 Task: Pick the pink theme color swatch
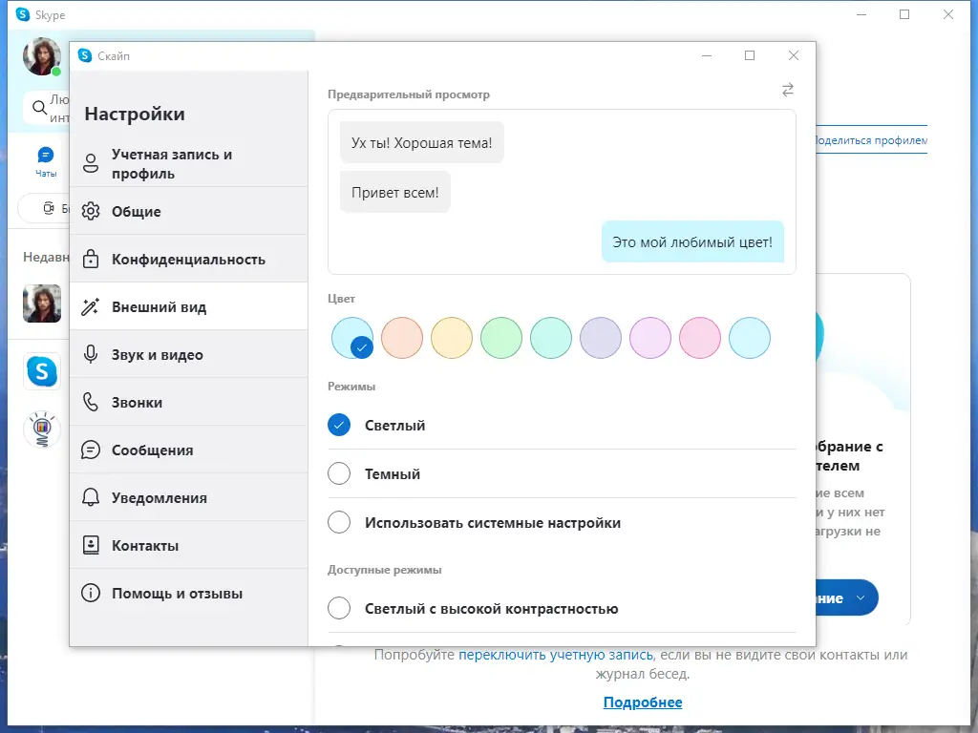tap(700, 339)
